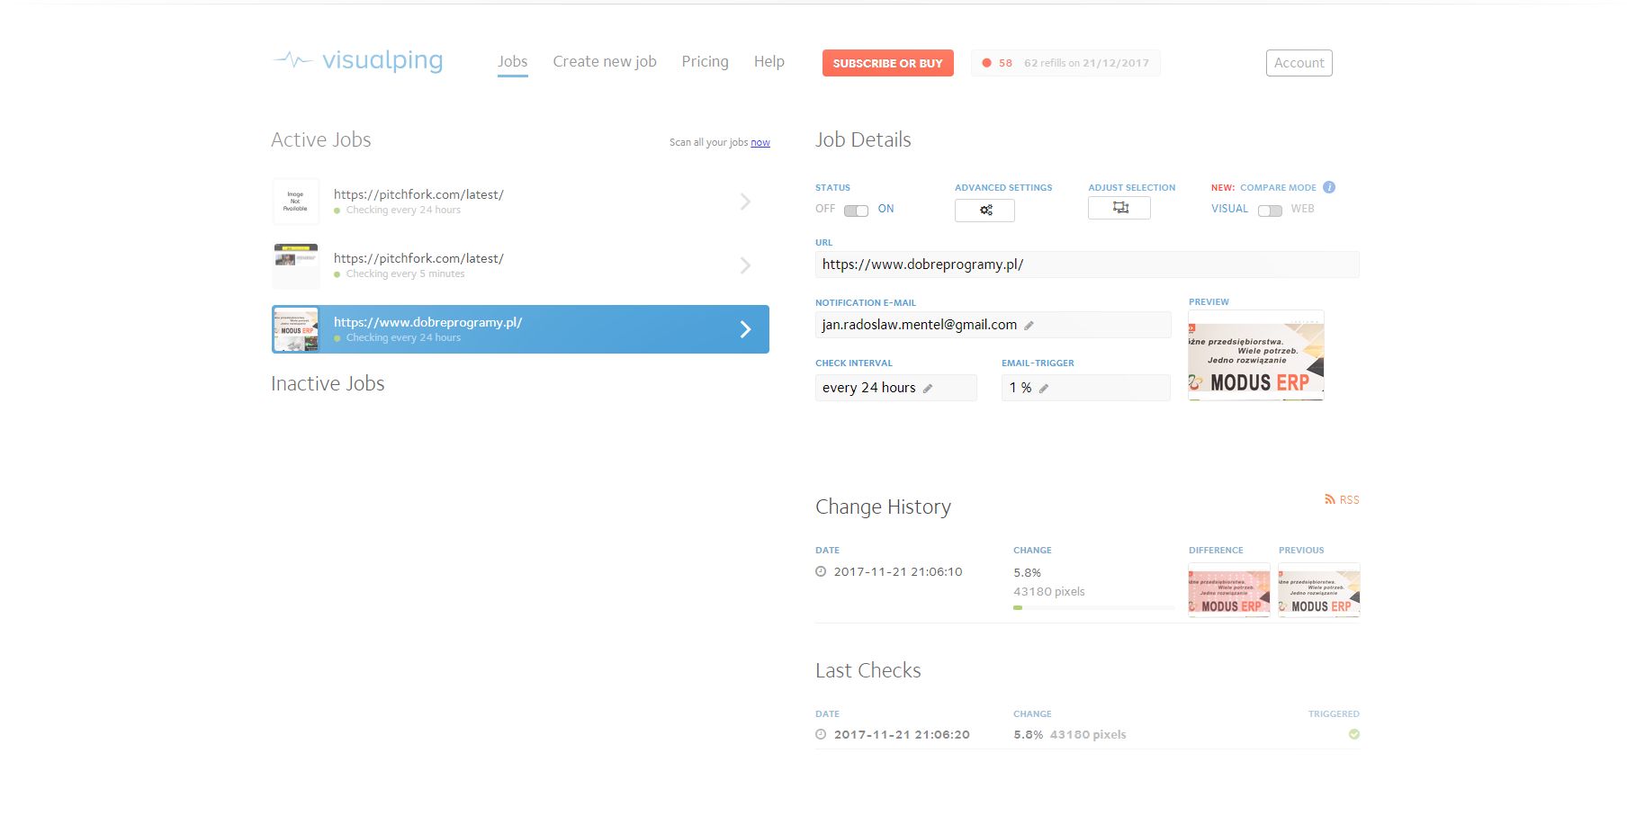The image size is (1645, 825).
Task: Click the notification e-mail field
Action: pyautogui.click(x=993, y=325)
